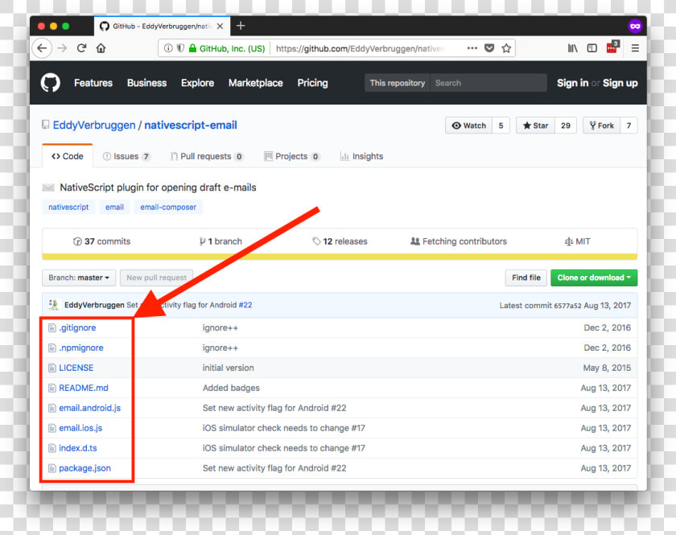Open Business in GitHub header
This screenshot has width=676, height=535.
pyautogui.click(x=146, y=83)
